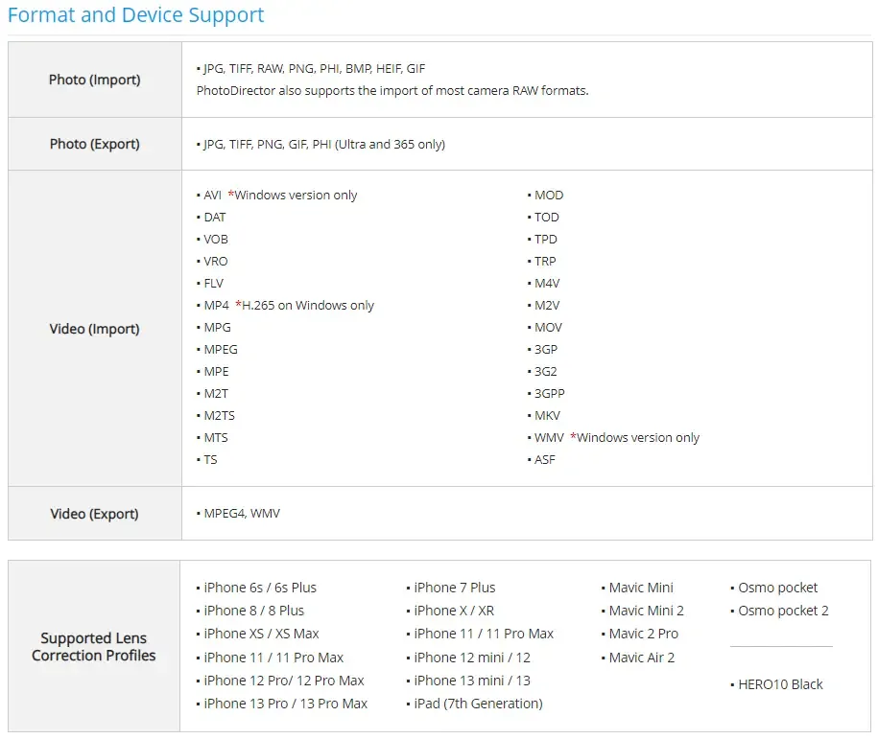Click the Mavic Air 2 profile entry
Screen dimensions: 878x739
click(x=641, y=658)
